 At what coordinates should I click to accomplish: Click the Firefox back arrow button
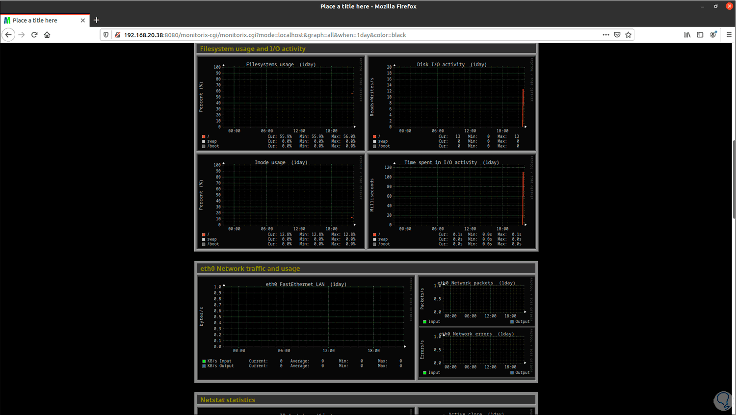coord(8,35)
